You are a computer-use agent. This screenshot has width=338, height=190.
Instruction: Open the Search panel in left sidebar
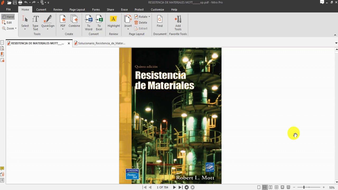[2, 48]
